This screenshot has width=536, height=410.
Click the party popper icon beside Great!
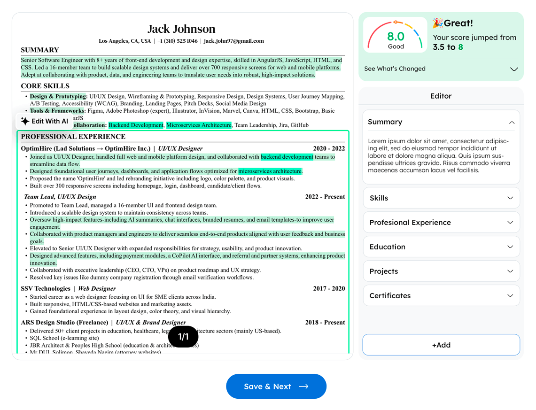click(x=437, y=23)
